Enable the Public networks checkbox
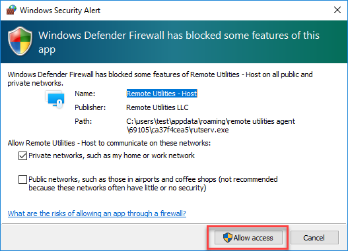Image resolution: width=348 pixels, height=251 pixels. coord(22,179)
